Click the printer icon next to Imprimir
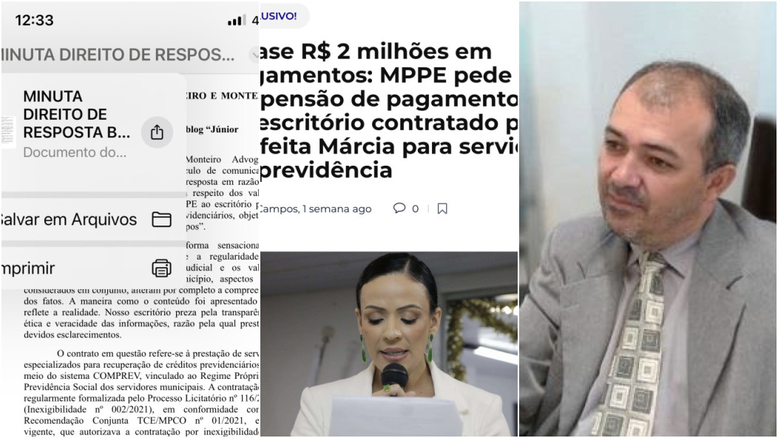778x438 pixels. tap(162, 268)
